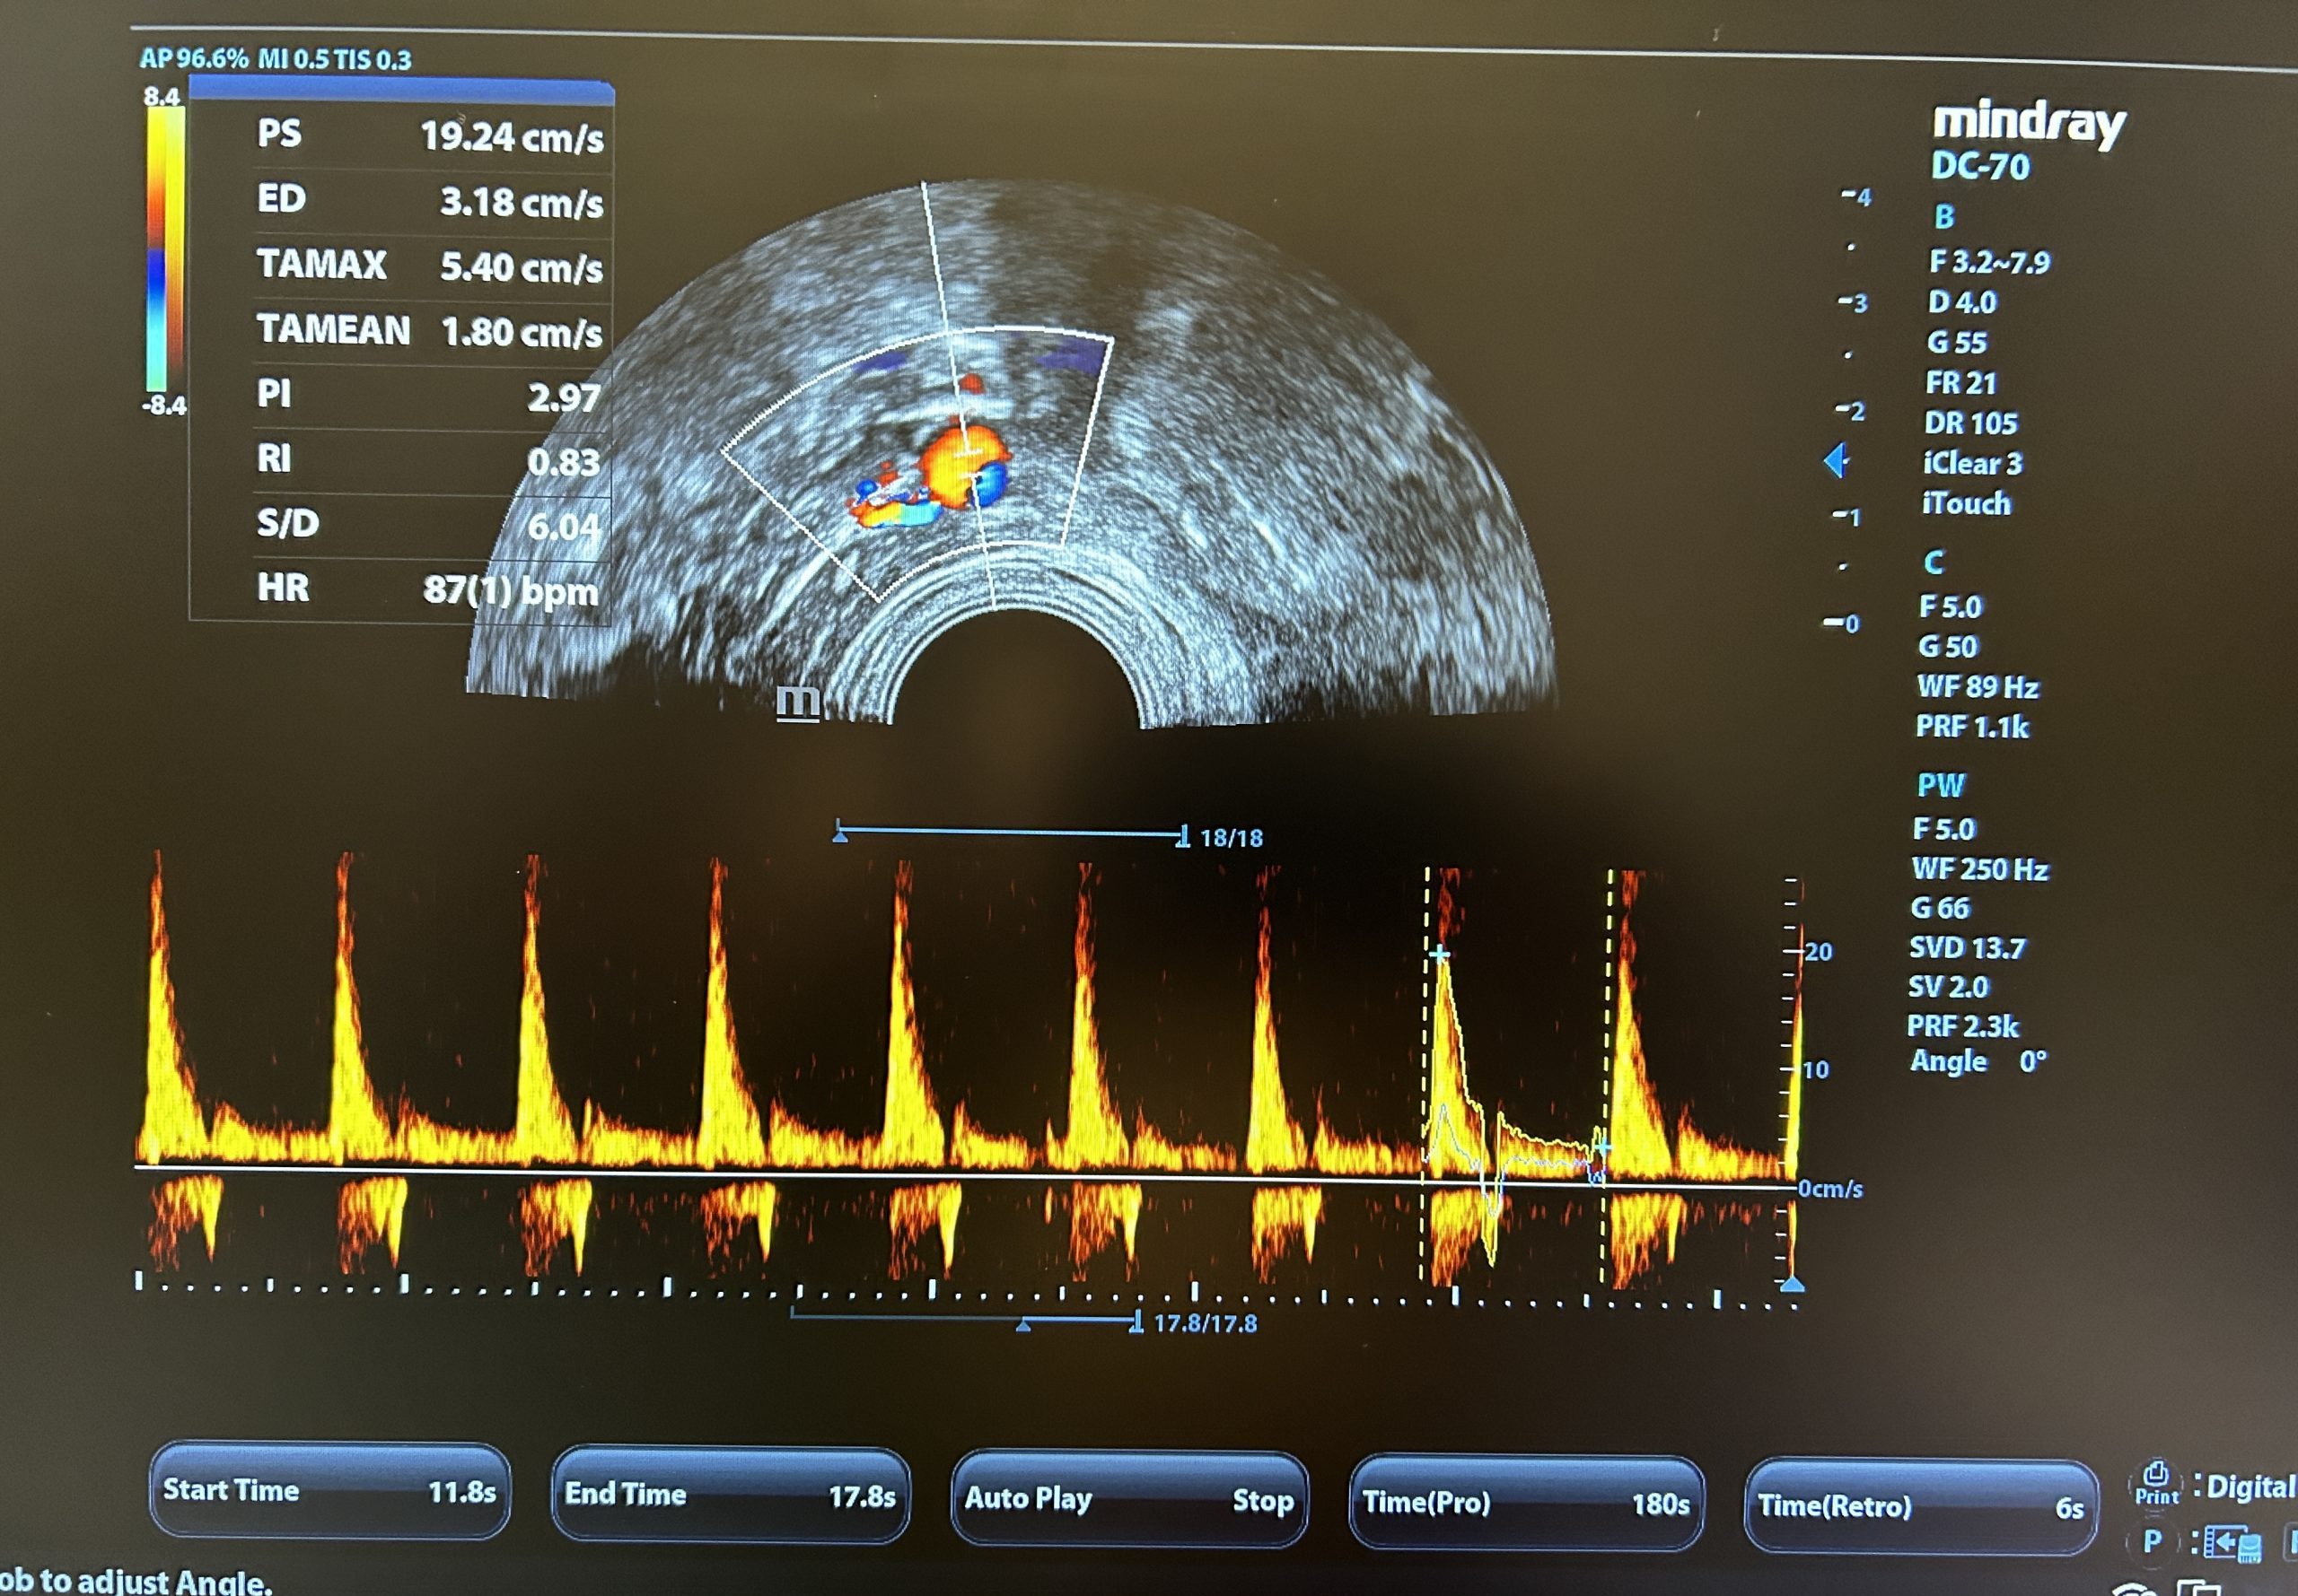Click the color Doppler velocity scale bar
Image resolution: width=2298 pixels, height=1596 pixels.
165,249
